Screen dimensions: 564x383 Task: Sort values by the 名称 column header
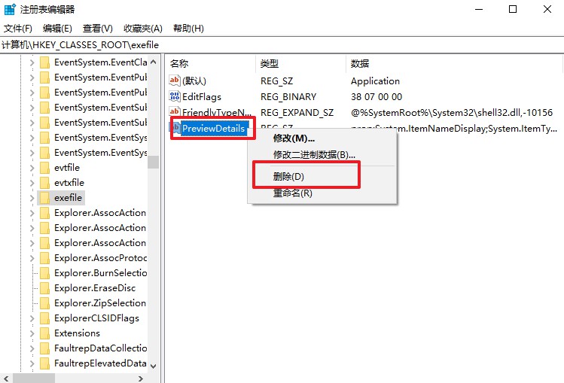pos(179,63)
